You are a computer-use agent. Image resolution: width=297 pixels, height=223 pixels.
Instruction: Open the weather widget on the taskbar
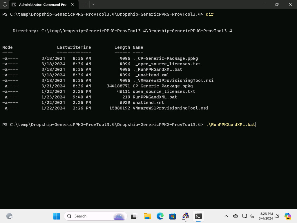[9, 216]
